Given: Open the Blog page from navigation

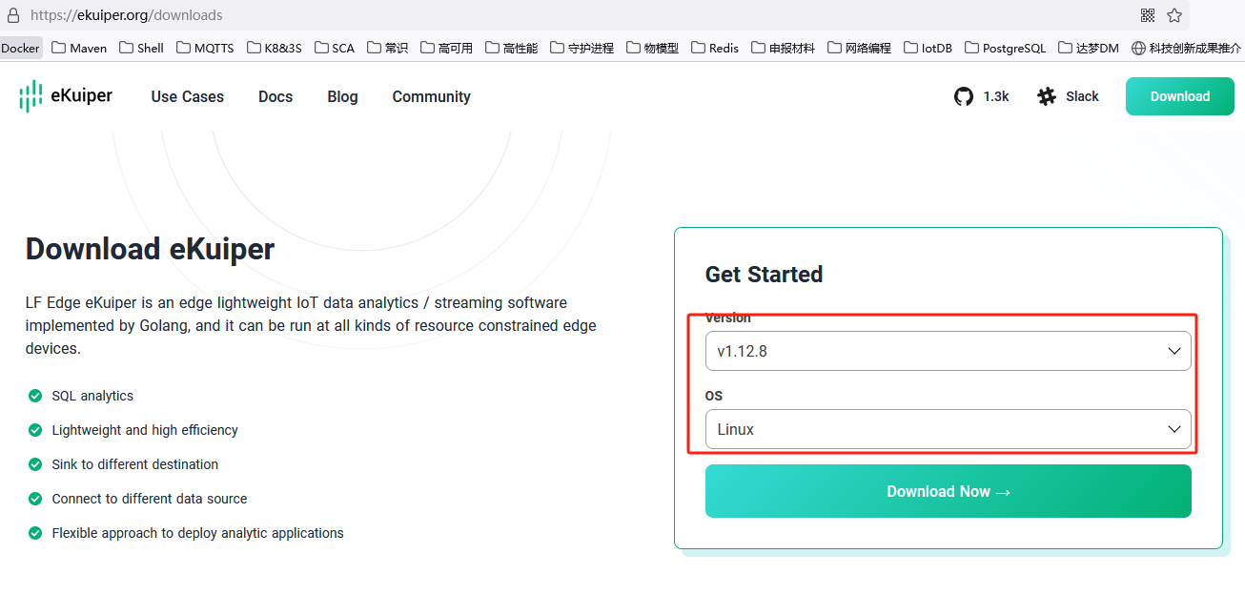Looking at the screenshot, I should point(341,96).
